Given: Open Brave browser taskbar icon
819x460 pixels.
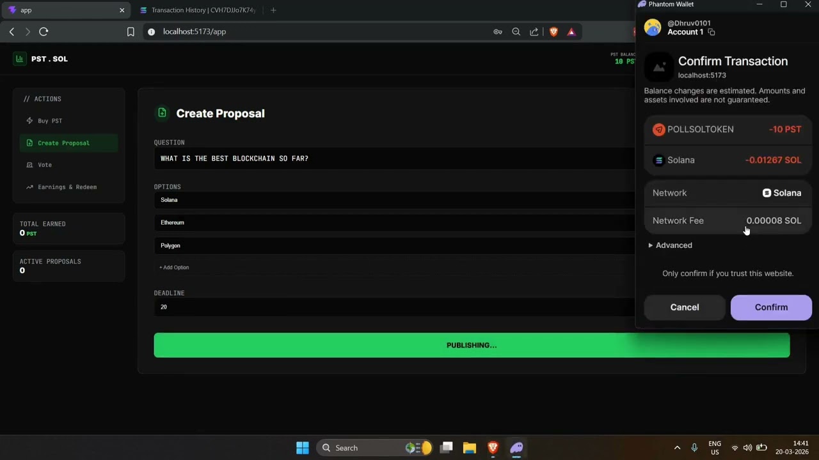Looking at the screenshot, I should [493, 448].
